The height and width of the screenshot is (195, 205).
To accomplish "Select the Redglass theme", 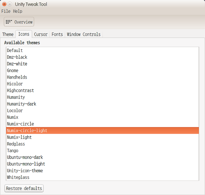I will tap(102, 144).
